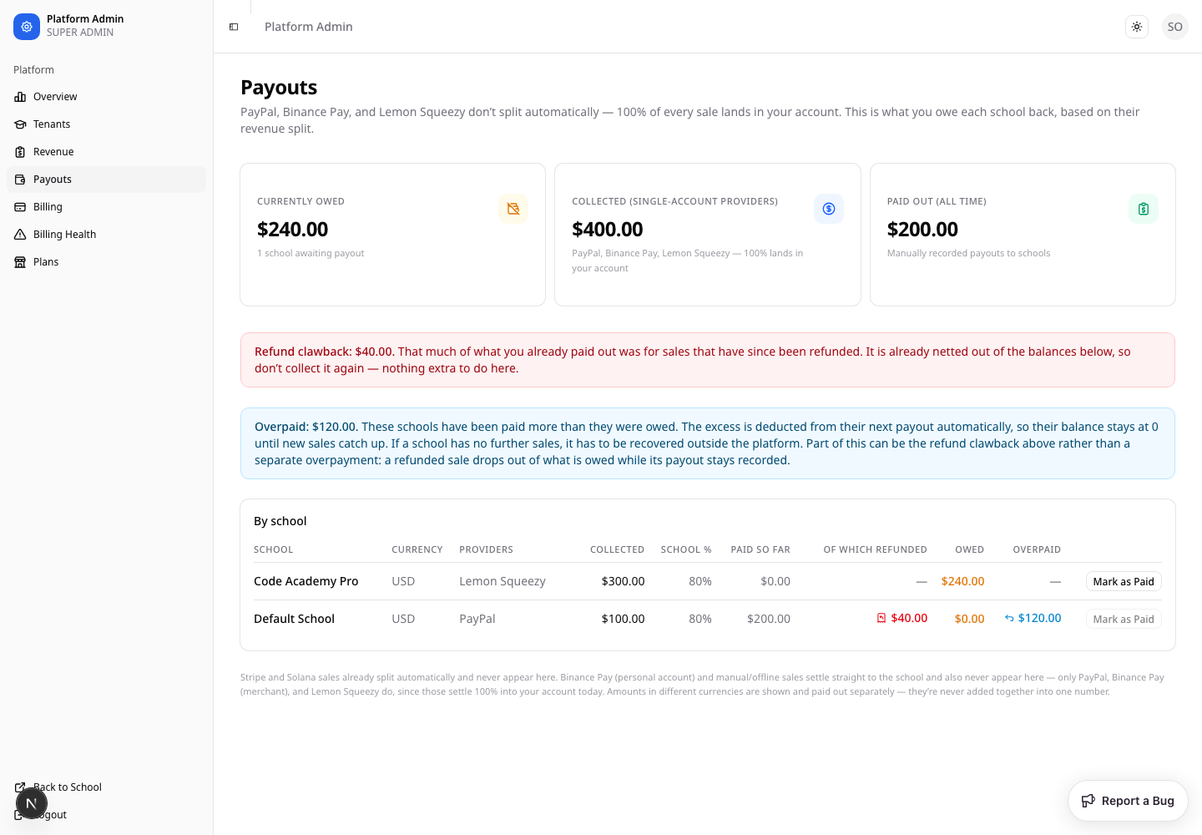Click the Tenants graduation cap icon
The image size is (1202, 835).
point(20,124)
